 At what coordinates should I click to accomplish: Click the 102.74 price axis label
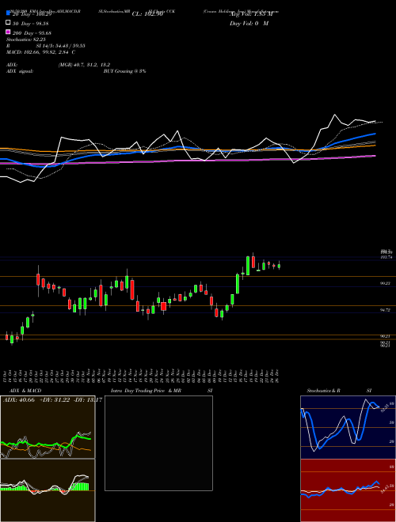click(x=386, y=257)
